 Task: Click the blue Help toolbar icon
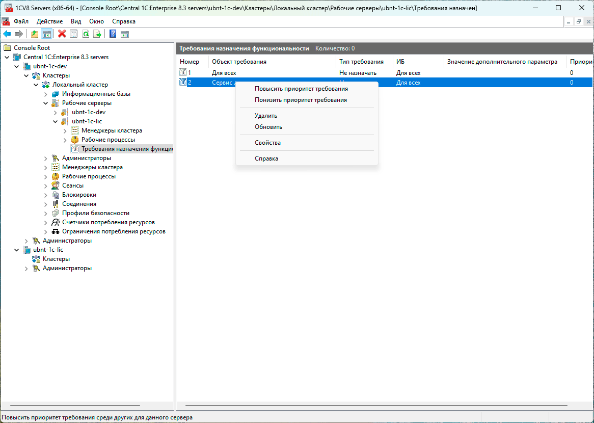(113, 34)
